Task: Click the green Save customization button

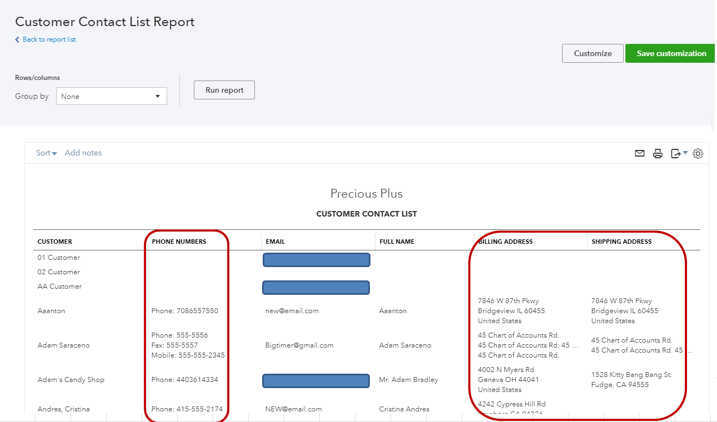Action: coord(670,53)
